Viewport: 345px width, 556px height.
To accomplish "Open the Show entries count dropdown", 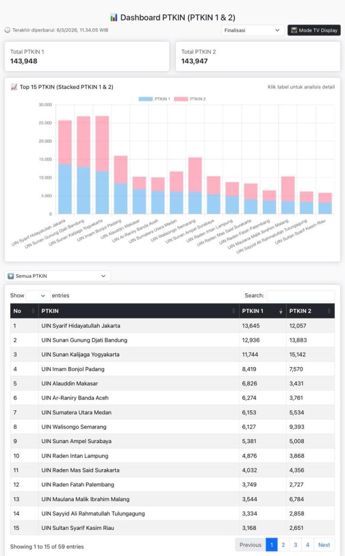I will (37, 295).
